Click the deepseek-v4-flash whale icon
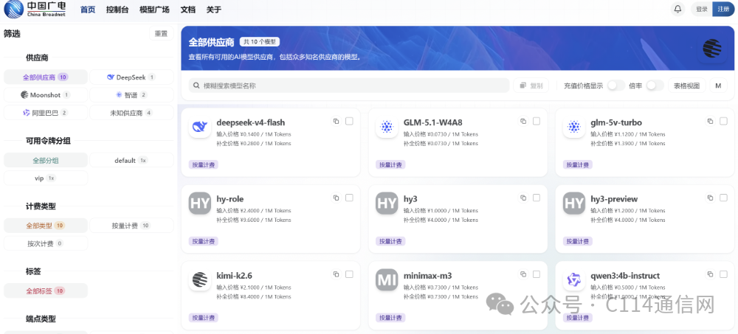The image size is (738, 334). pyautogui.click(x=199, y=127)
